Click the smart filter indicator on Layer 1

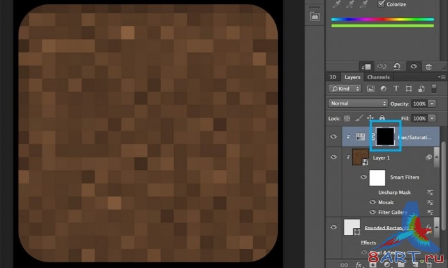tap(429, 157)
